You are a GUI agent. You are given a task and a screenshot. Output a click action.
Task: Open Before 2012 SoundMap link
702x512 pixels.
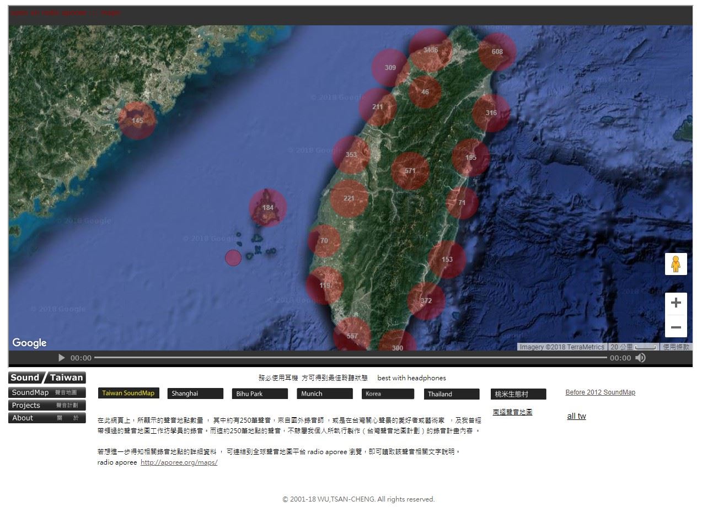tap(600, 392)
